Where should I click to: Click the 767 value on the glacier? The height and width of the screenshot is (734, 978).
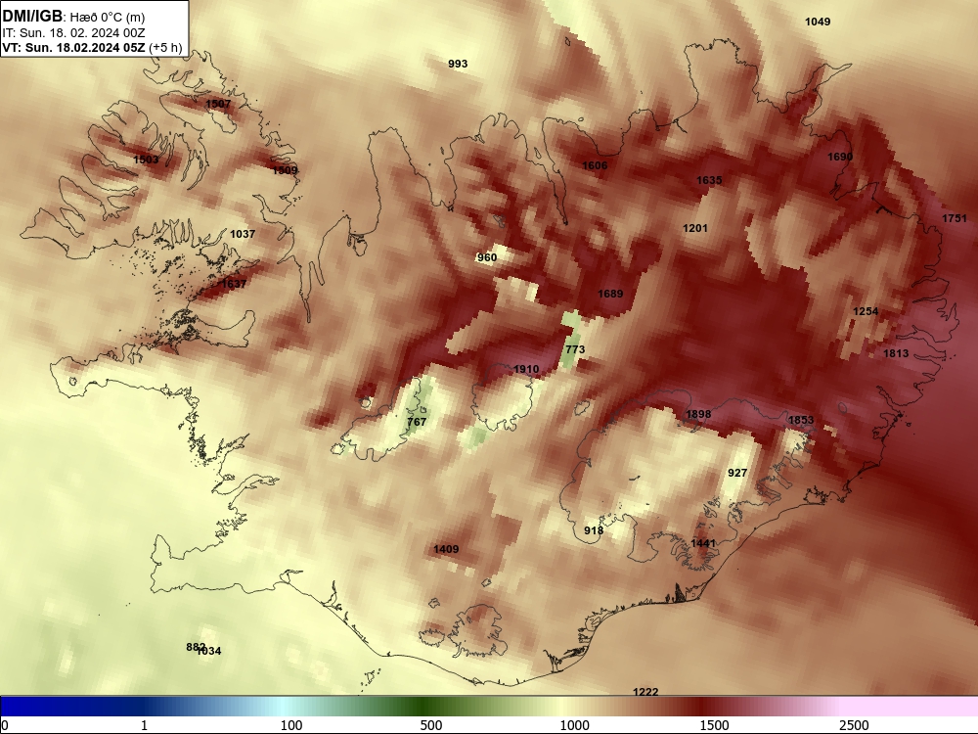tap(417, 422)
